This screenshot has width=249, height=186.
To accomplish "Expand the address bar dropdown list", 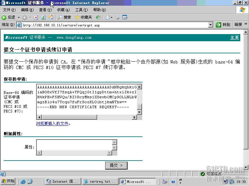I will [x=211, y=25].
